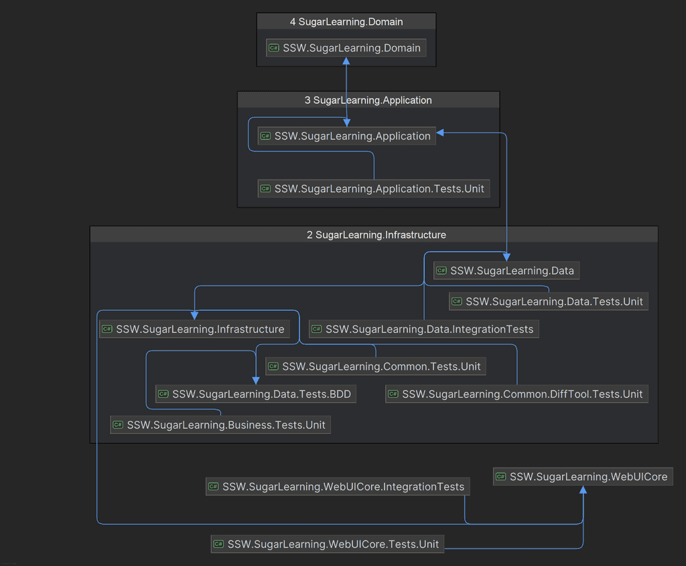The height and width of the screenshot is (566, 686).
Task: Collapse the 3 SugarLearning.Application group
Action: click(x=368, y=100)
